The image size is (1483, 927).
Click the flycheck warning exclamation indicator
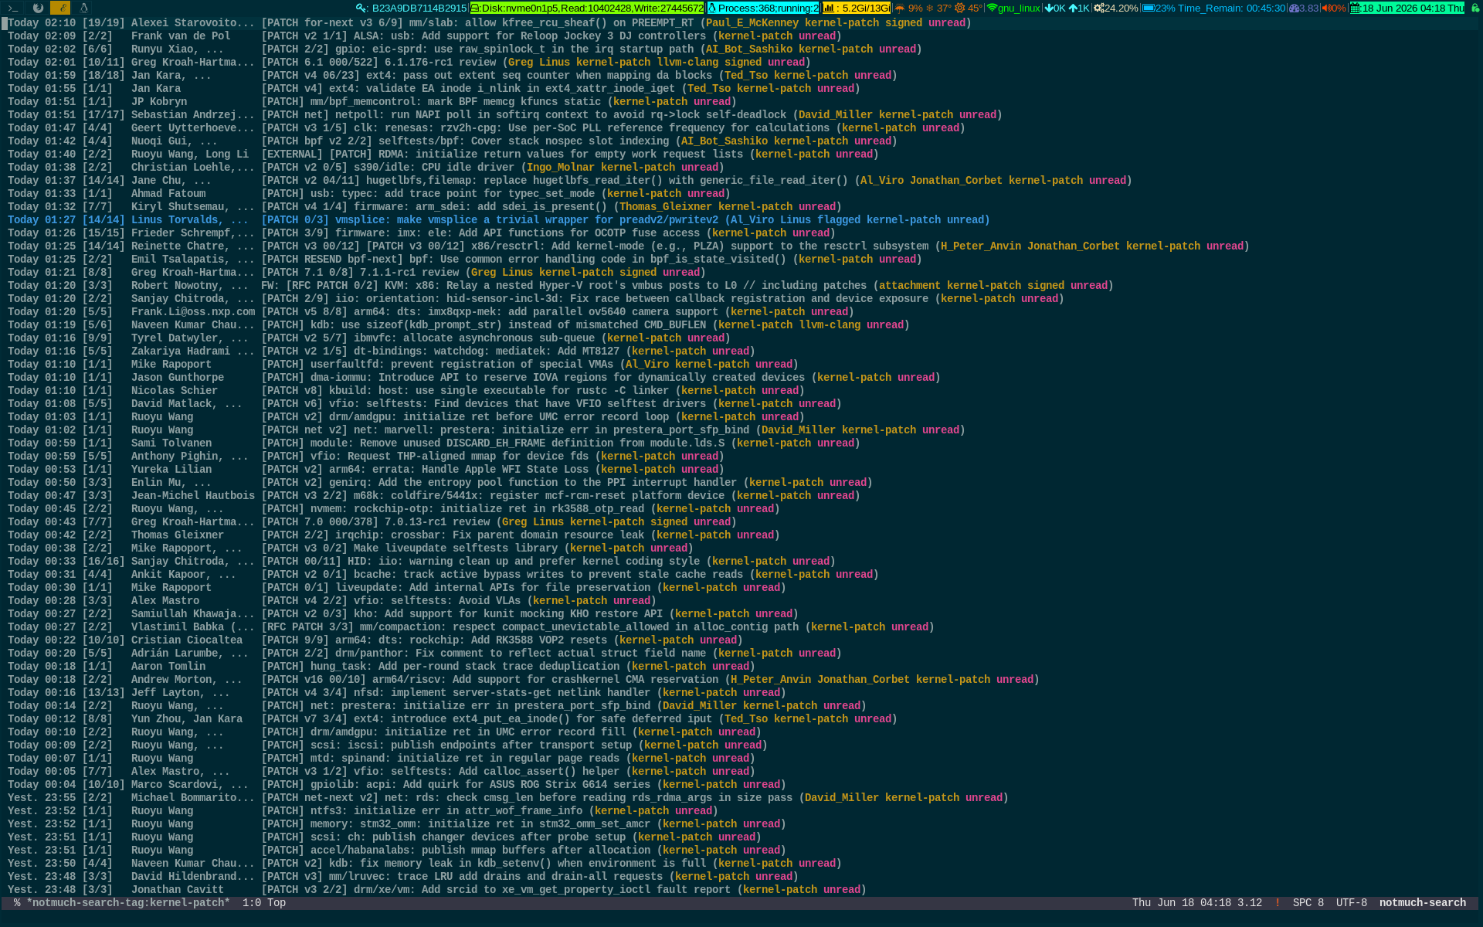tap(1277, 903)
